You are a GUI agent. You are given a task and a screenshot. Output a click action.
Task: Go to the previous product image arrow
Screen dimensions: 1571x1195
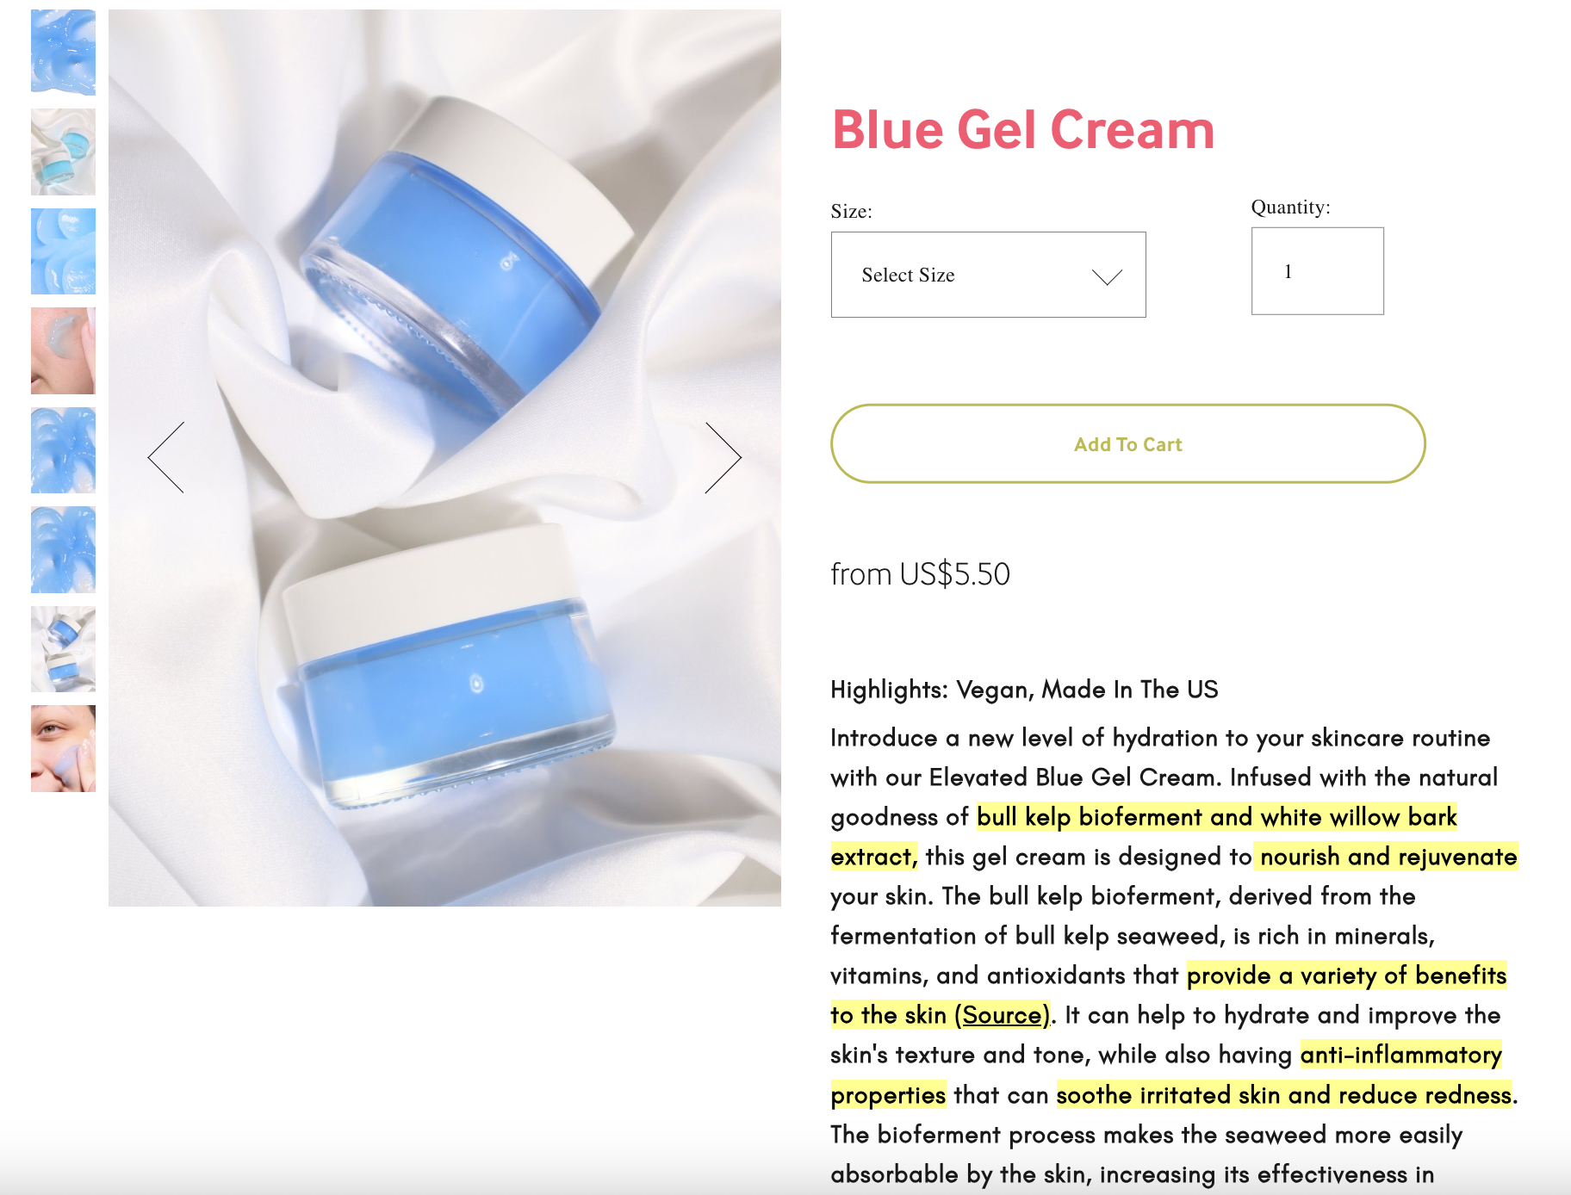click(x=165, y=457)
